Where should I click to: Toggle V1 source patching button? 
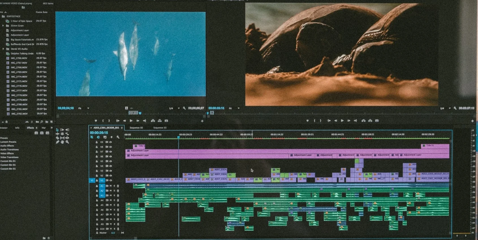pos(92,180)
